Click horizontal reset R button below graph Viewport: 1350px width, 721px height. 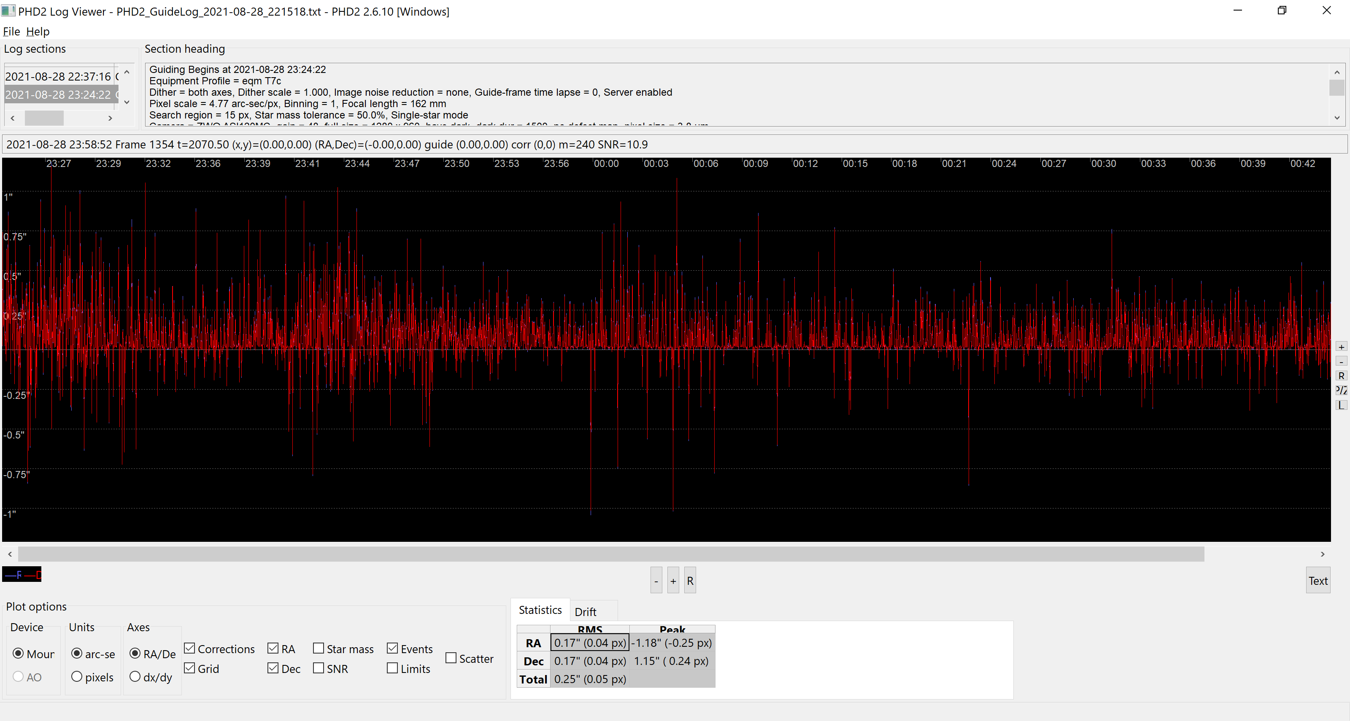[690, 581]
